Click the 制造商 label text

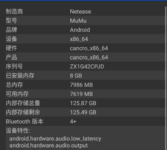14,11
